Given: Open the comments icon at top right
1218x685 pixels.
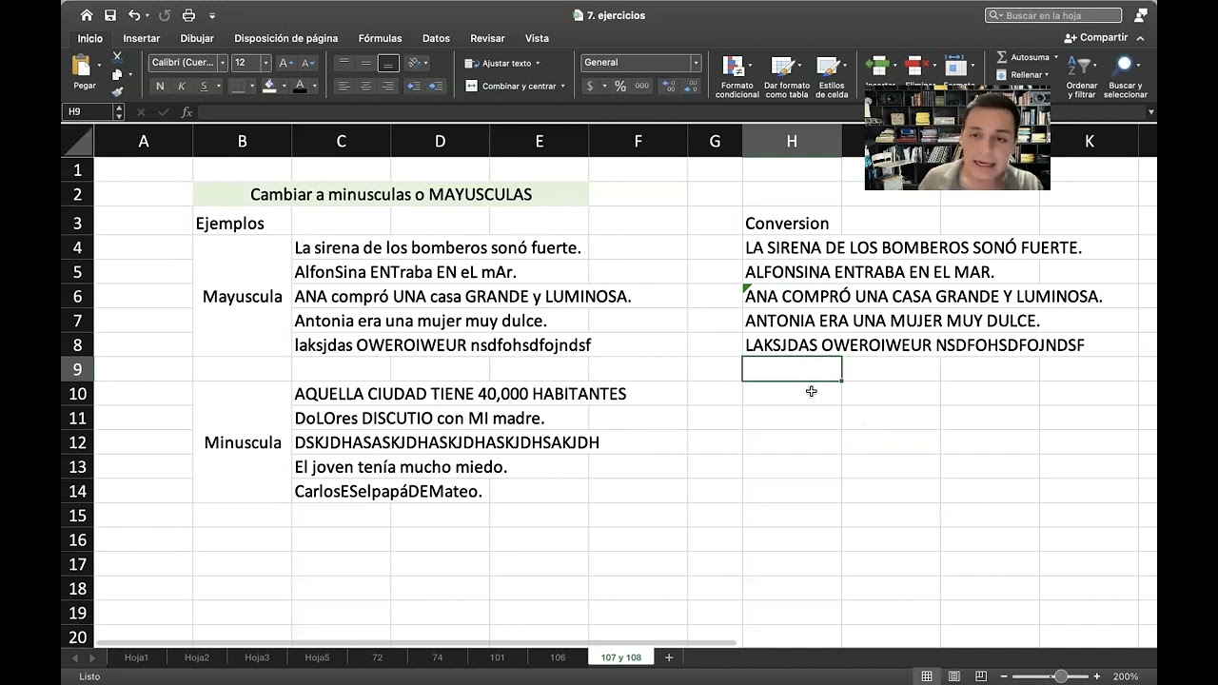Looking at the screenshot, I should [x=1141, y=15].
